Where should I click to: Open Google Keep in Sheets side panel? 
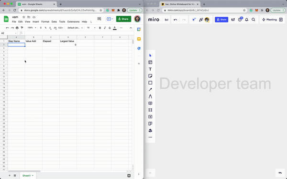[x=139, y=39]
